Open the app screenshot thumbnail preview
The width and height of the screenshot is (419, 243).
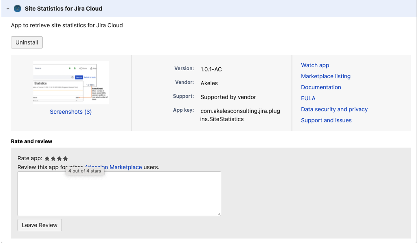(x=71, y=83)
